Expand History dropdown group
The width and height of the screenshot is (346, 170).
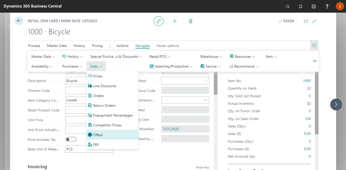tap(73, 56)
